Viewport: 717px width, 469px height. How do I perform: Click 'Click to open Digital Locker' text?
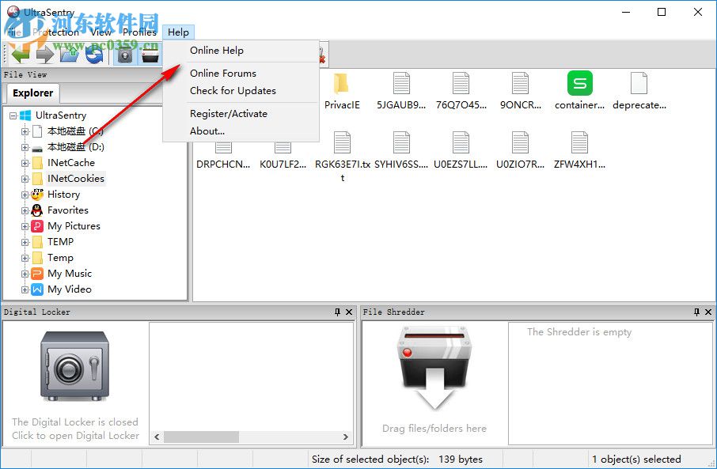pyautogui.click(x=75, y=436)
